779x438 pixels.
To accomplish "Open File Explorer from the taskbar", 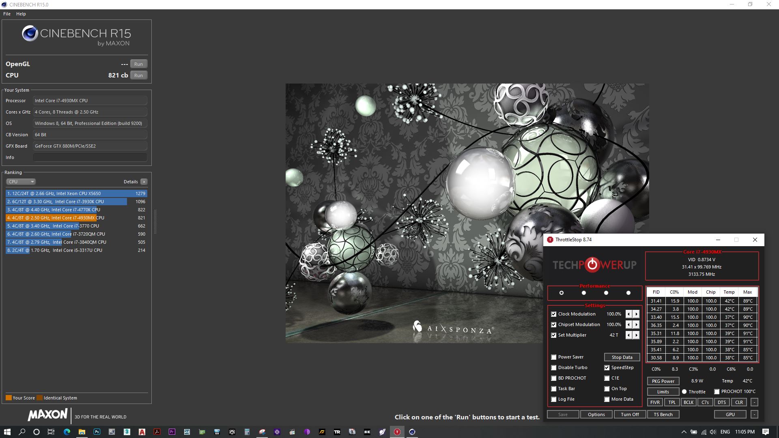I will point(82,432).
